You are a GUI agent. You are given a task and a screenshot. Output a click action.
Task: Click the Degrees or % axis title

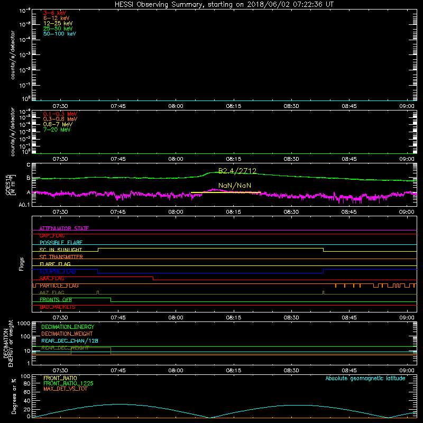coord(14,396)
